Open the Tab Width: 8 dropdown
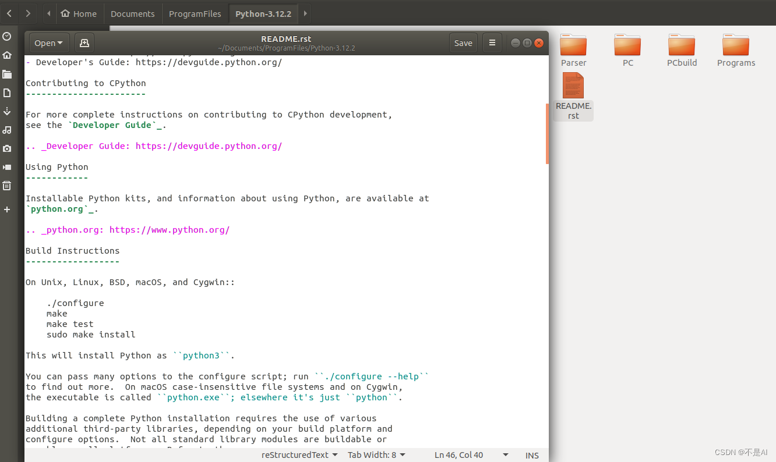 tap(376, 455)
